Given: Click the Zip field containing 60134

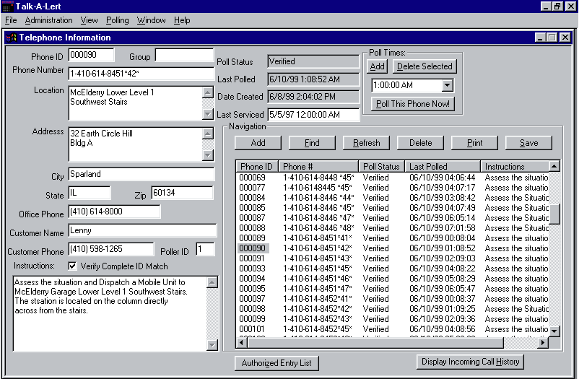Looking at the screenshot, I should 182,193.
